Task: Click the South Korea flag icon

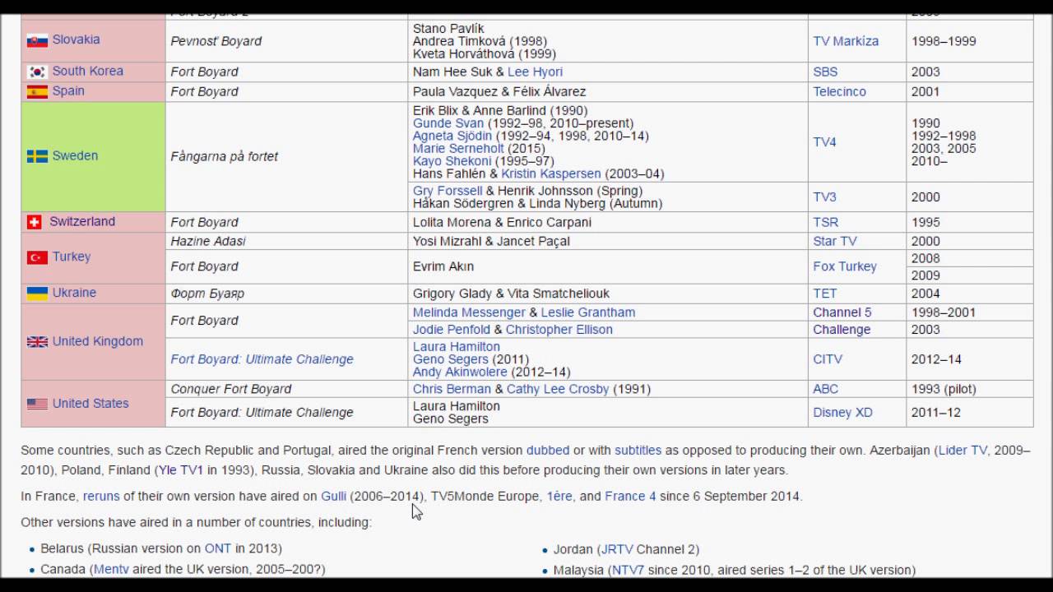Action: tap(37, 72)
